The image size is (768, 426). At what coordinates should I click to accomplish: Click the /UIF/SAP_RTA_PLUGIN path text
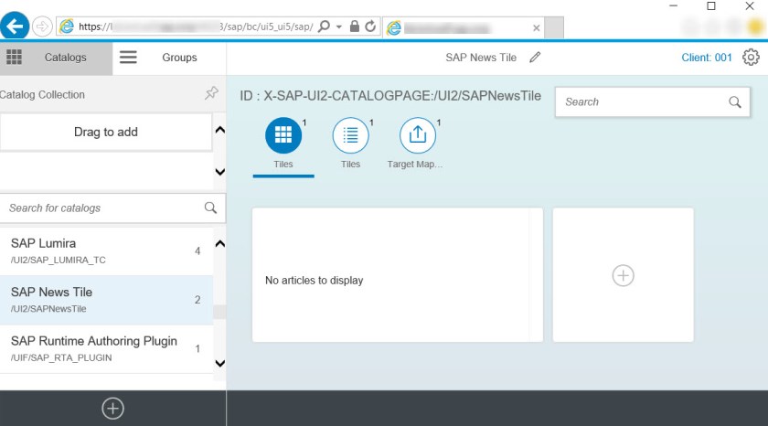(61, 358)
